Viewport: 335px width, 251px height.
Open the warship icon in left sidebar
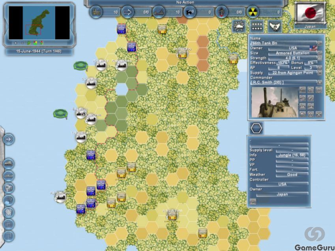click(9, 176)
